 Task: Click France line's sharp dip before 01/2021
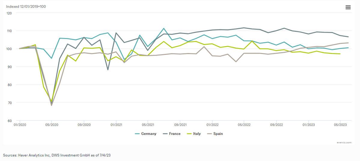108,70
